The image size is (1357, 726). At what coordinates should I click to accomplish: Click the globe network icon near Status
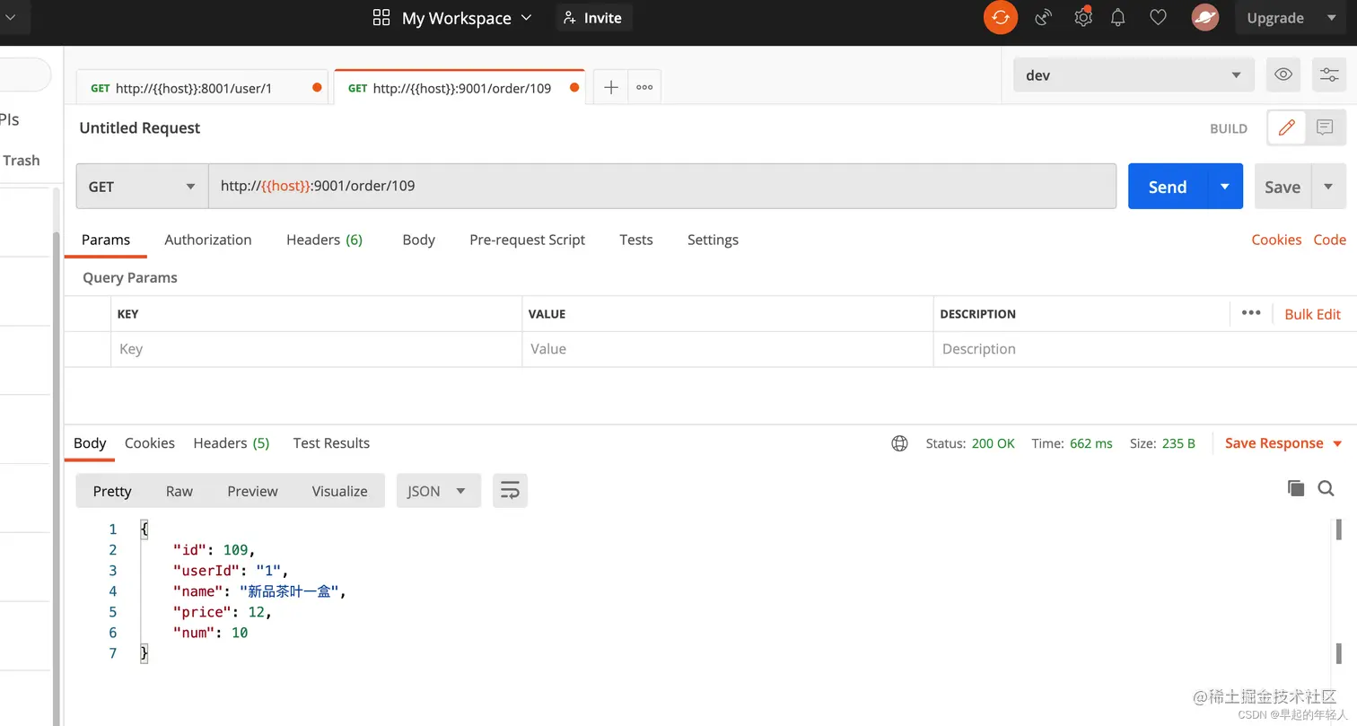[x=899, y=443]
